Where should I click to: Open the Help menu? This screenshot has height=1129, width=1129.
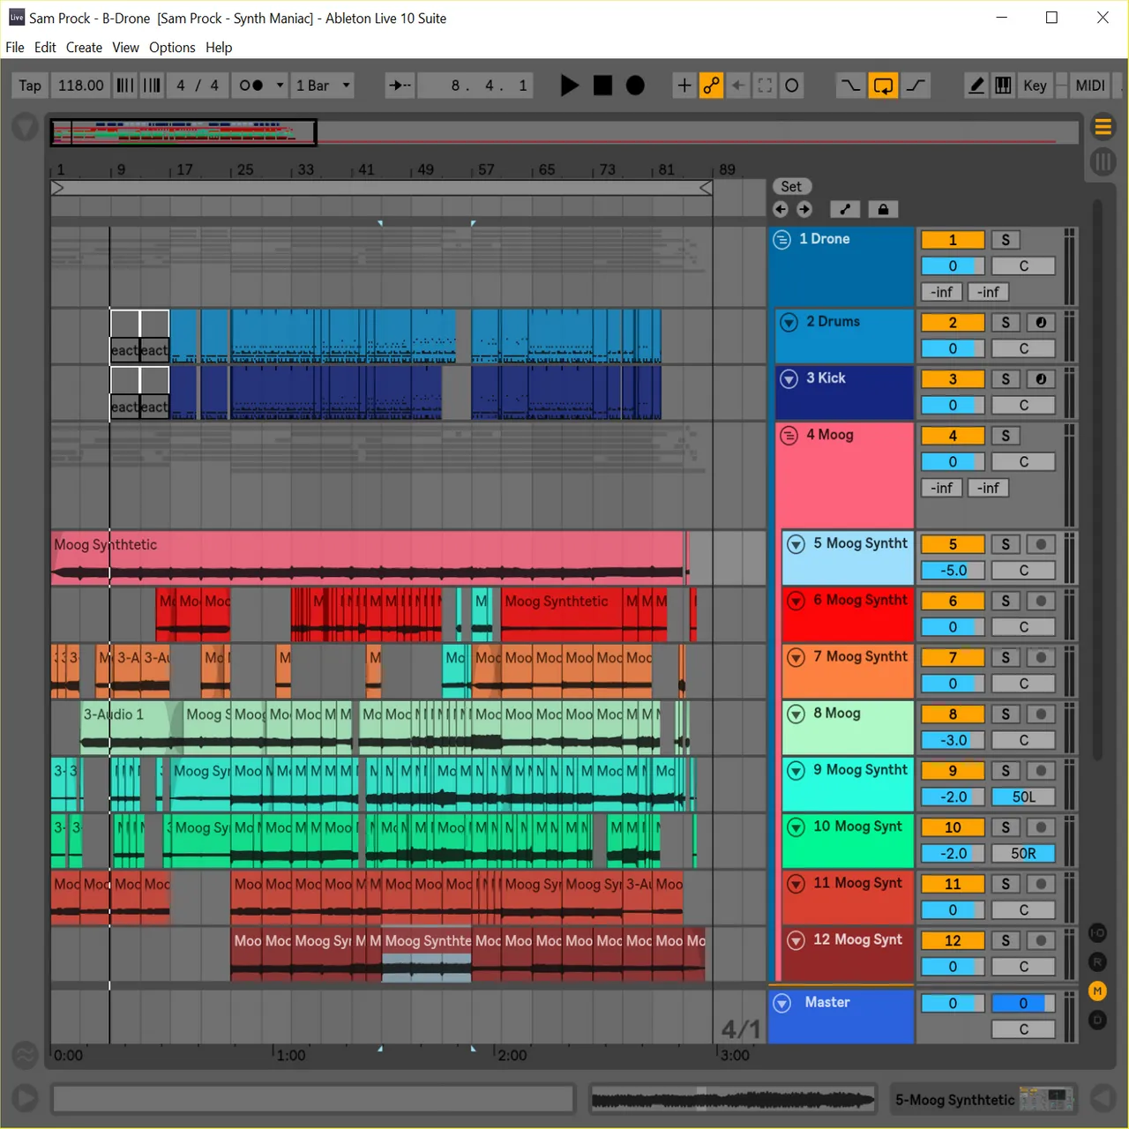click(219, 48)
